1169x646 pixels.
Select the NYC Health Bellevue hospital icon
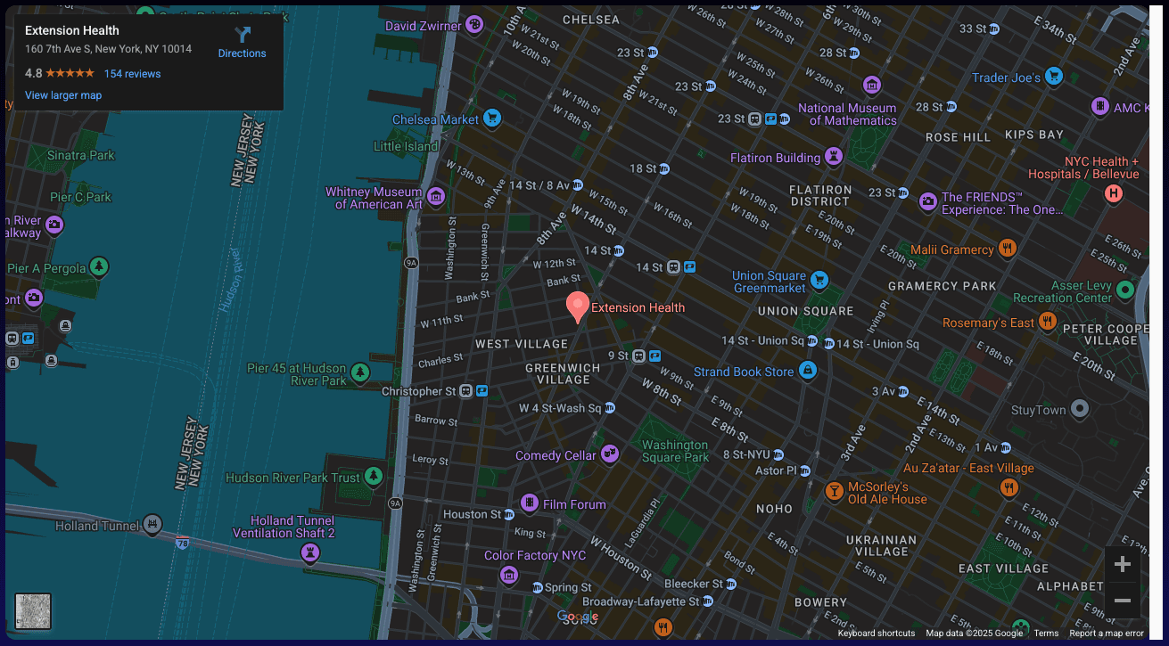coord(1114,193)
